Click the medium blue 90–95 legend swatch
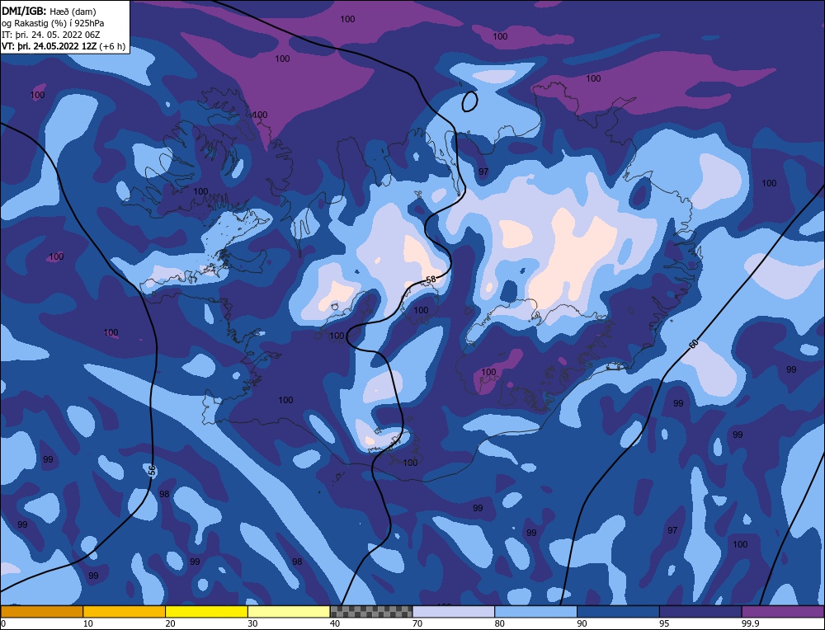Image resolution: width=825 pixels, height=630 pixels. click(618, 612)
